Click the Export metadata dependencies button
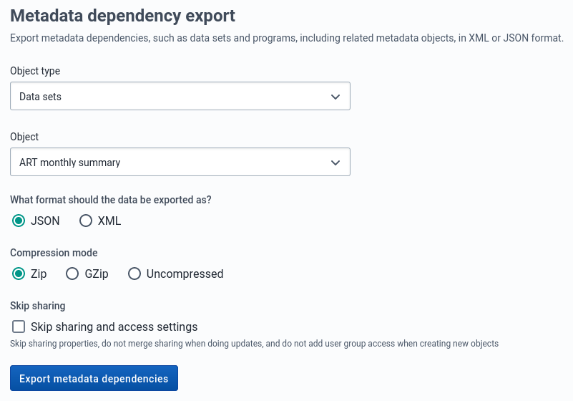Screen dimensions: 573x401 click(94, 379)
